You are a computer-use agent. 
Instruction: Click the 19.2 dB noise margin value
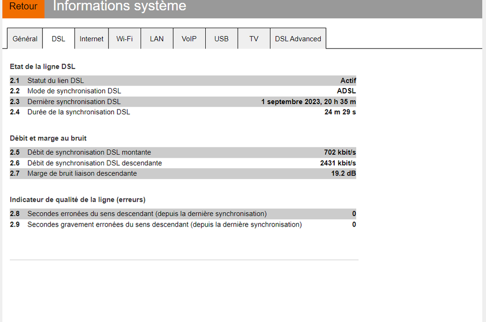tap(343, 173)
